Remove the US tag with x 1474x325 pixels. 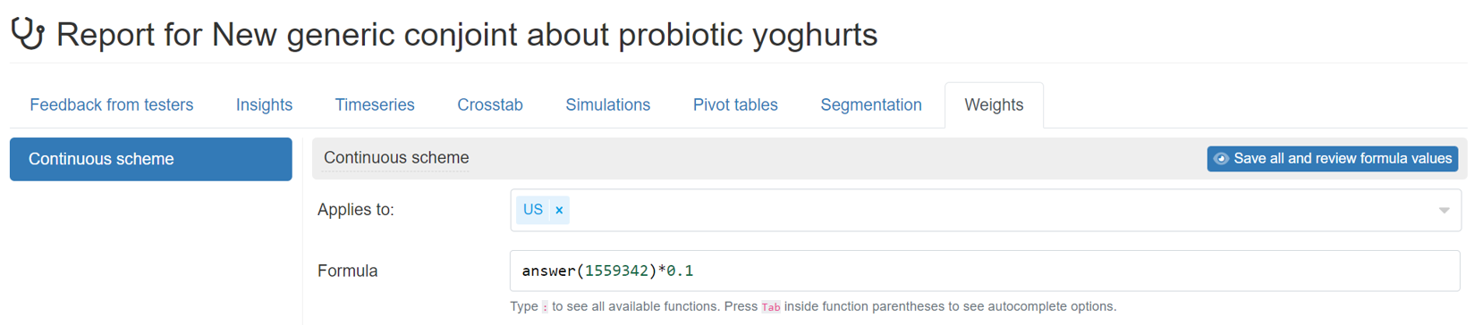[559, 210]
